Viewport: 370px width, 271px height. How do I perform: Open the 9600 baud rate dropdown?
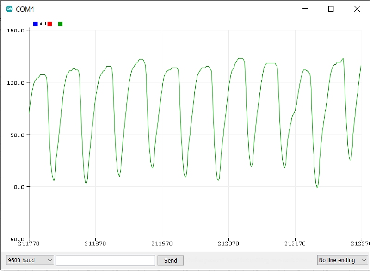30,260
